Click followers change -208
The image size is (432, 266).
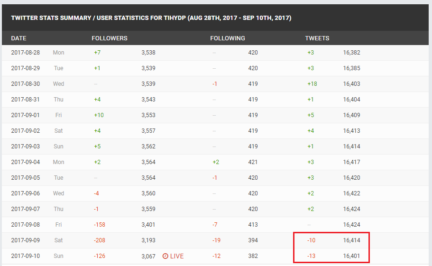[100, 240]
